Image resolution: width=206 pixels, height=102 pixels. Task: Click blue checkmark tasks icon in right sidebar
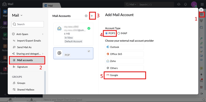pyautogui.click(x=201, y=52)
